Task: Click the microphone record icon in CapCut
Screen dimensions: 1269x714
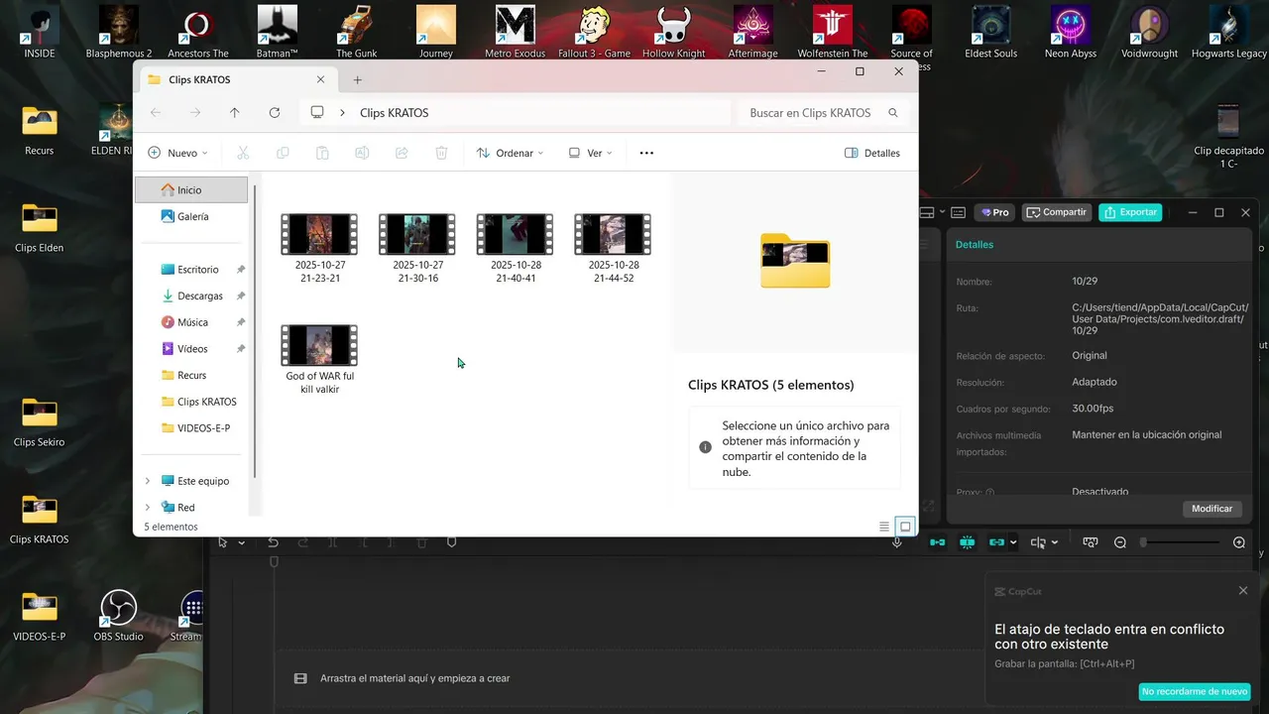Action: pos(897,542)
